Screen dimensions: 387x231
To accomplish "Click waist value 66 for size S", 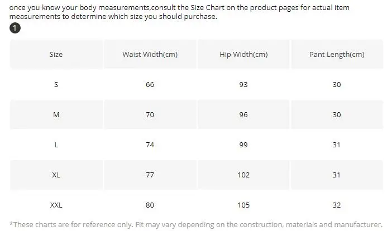I will (150, 85).
